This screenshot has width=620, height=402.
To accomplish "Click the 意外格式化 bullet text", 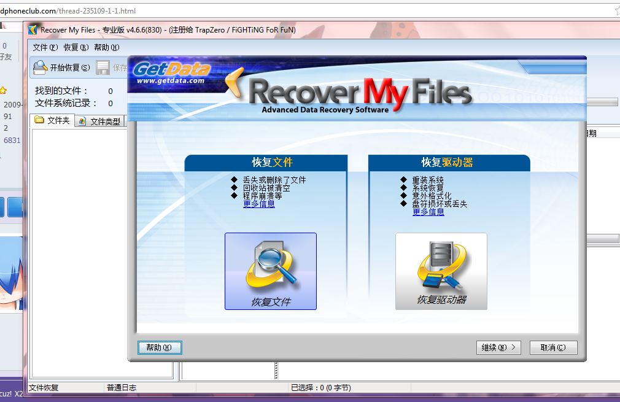I will [x=432, y=196].
